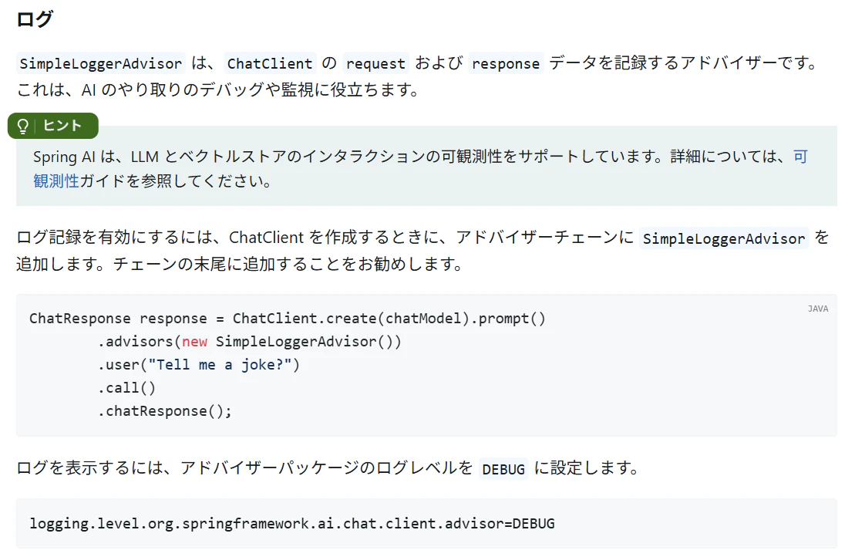Click the inline request code term
Screen dimensions: 865x557
pyautogui.click(x=375, y=63)
